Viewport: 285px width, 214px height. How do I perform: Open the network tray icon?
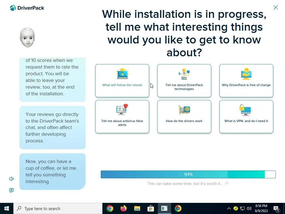click(242, 208)
